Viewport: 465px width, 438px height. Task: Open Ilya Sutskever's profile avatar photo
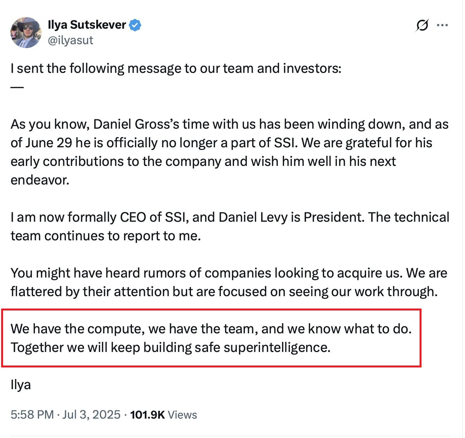tap(26, 33)
